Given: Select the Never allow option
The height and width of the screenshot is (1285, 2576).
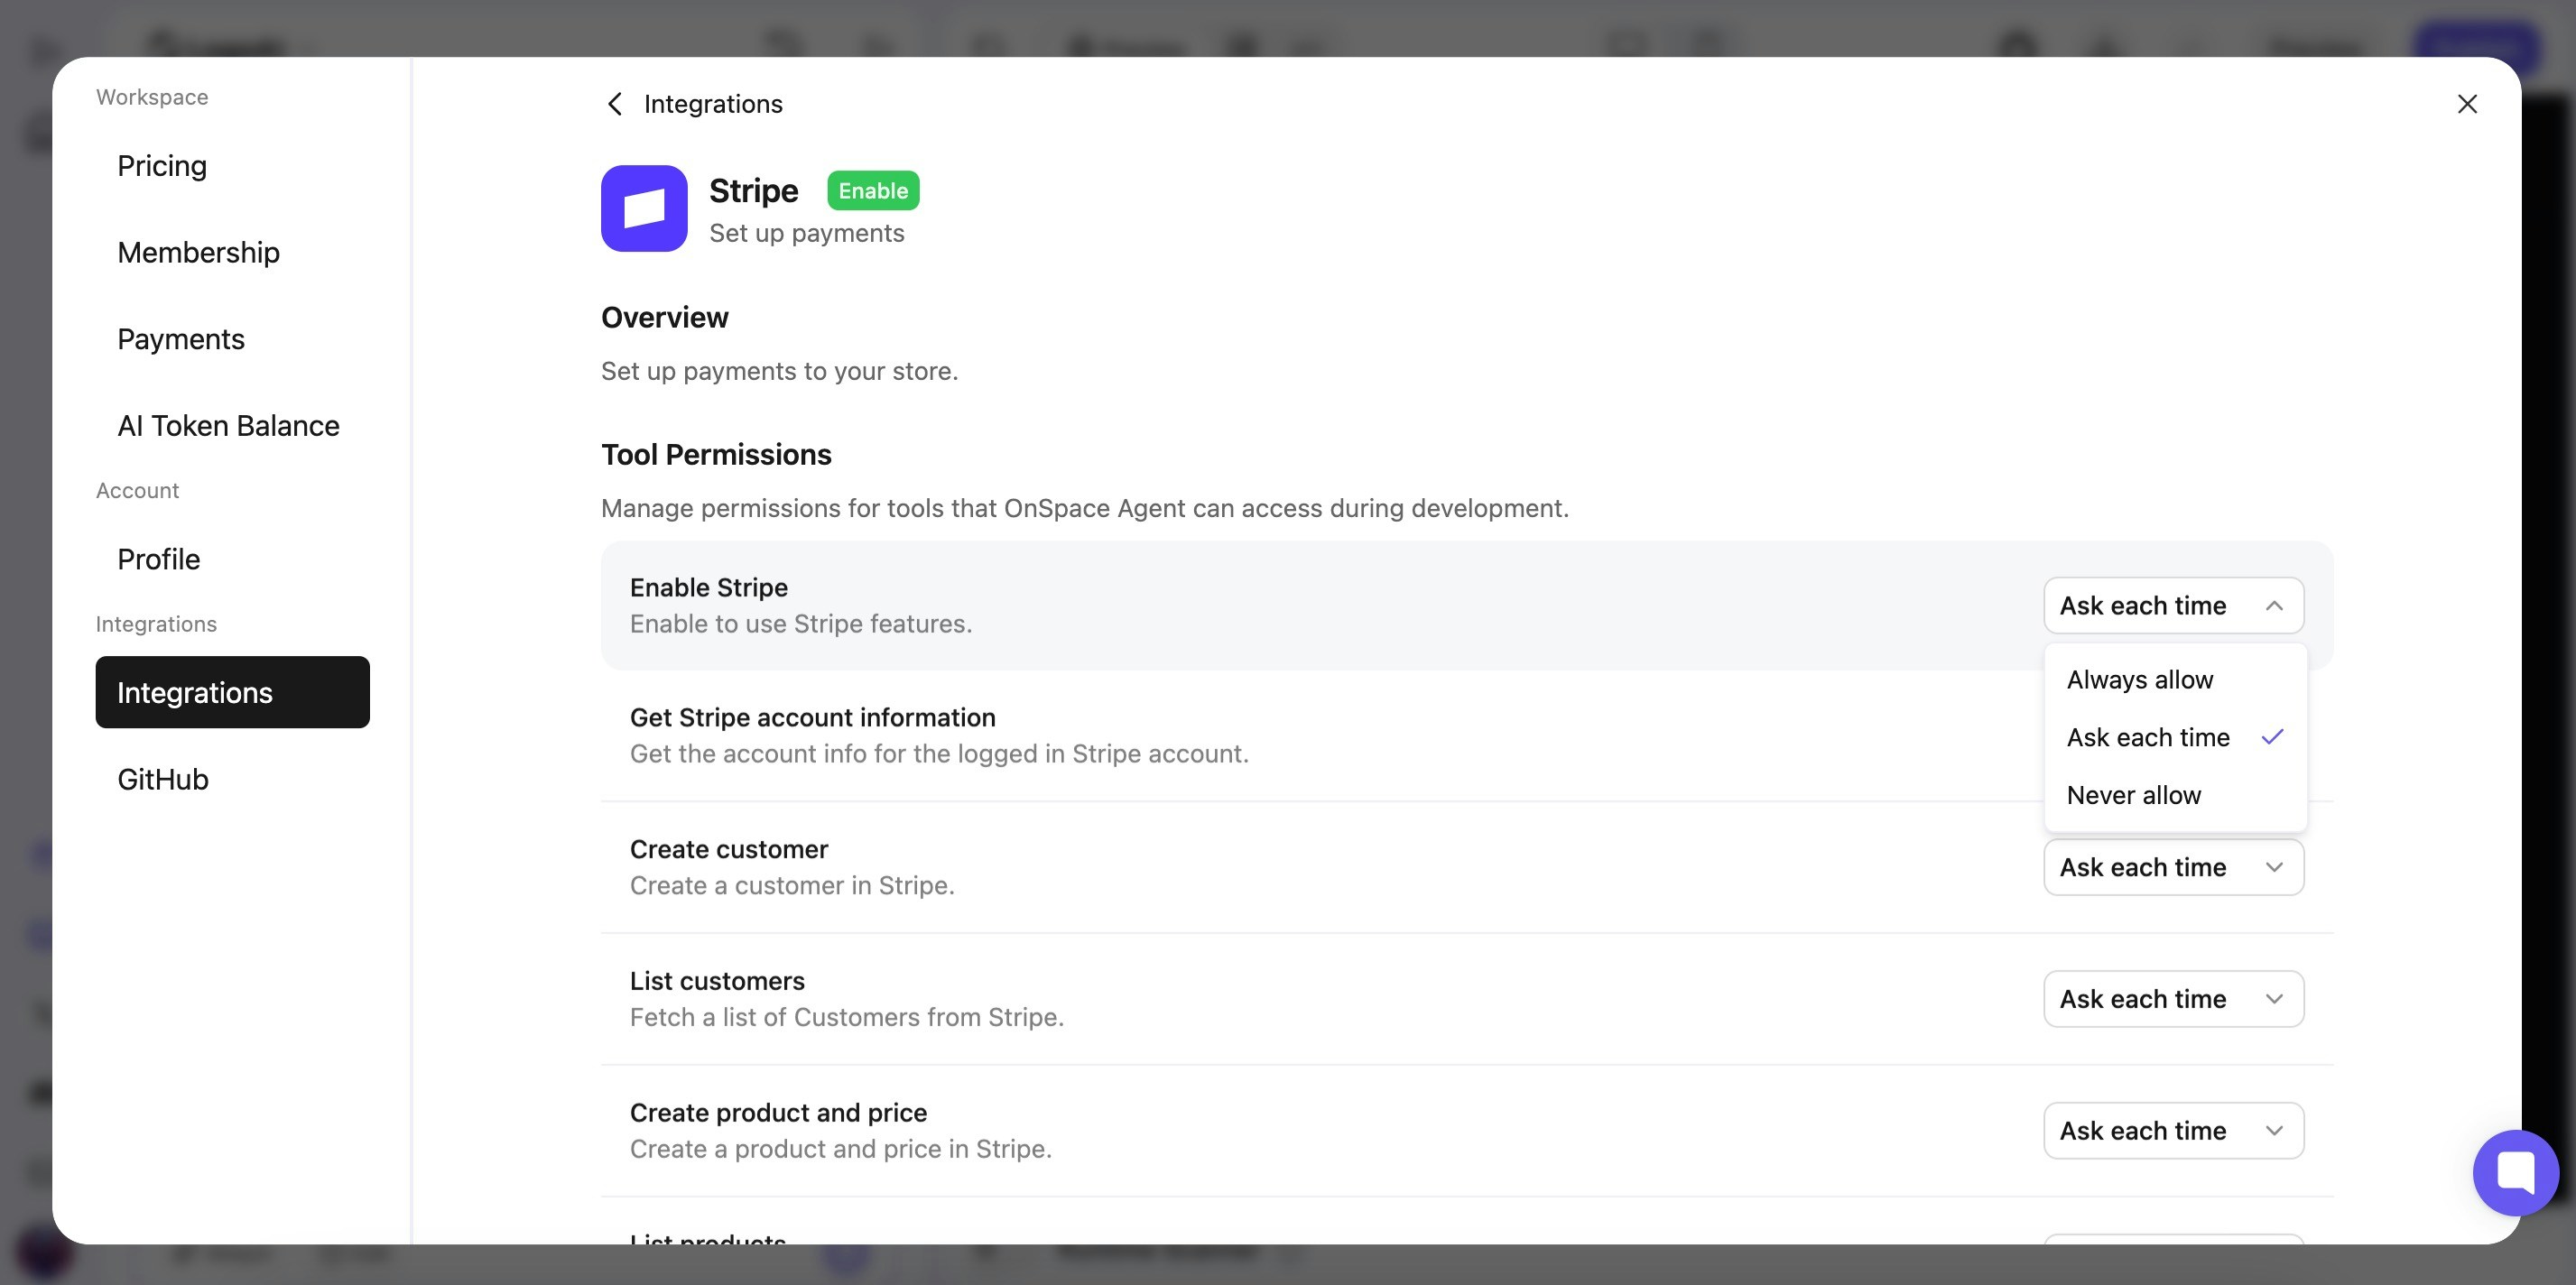Looking at the screenshot, I should pos(2133,795).
